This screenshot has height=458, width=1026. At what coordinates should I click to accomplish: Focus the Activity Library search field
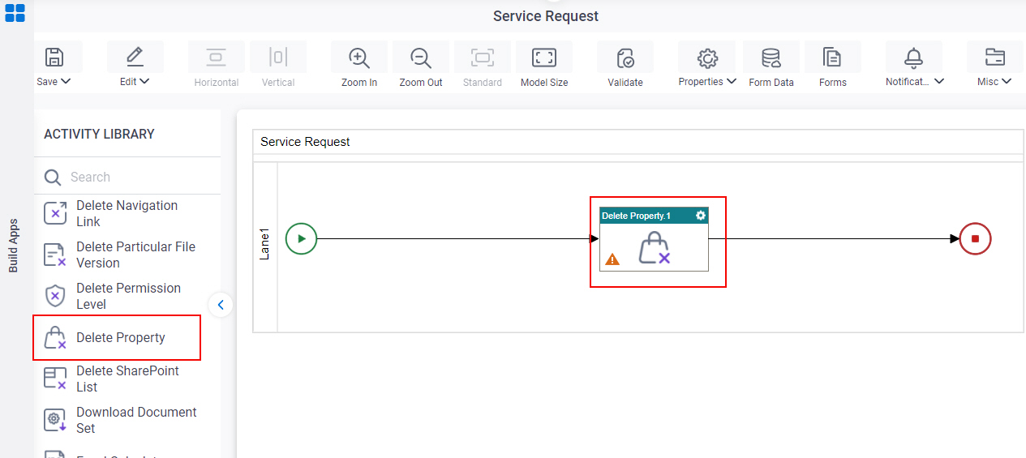[x=127, y=177]
